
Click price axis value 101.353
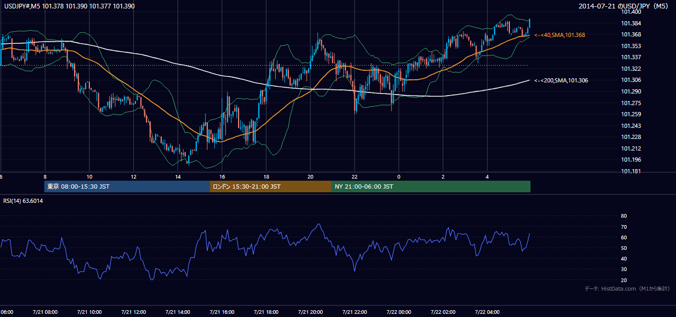tap(631, 46)
